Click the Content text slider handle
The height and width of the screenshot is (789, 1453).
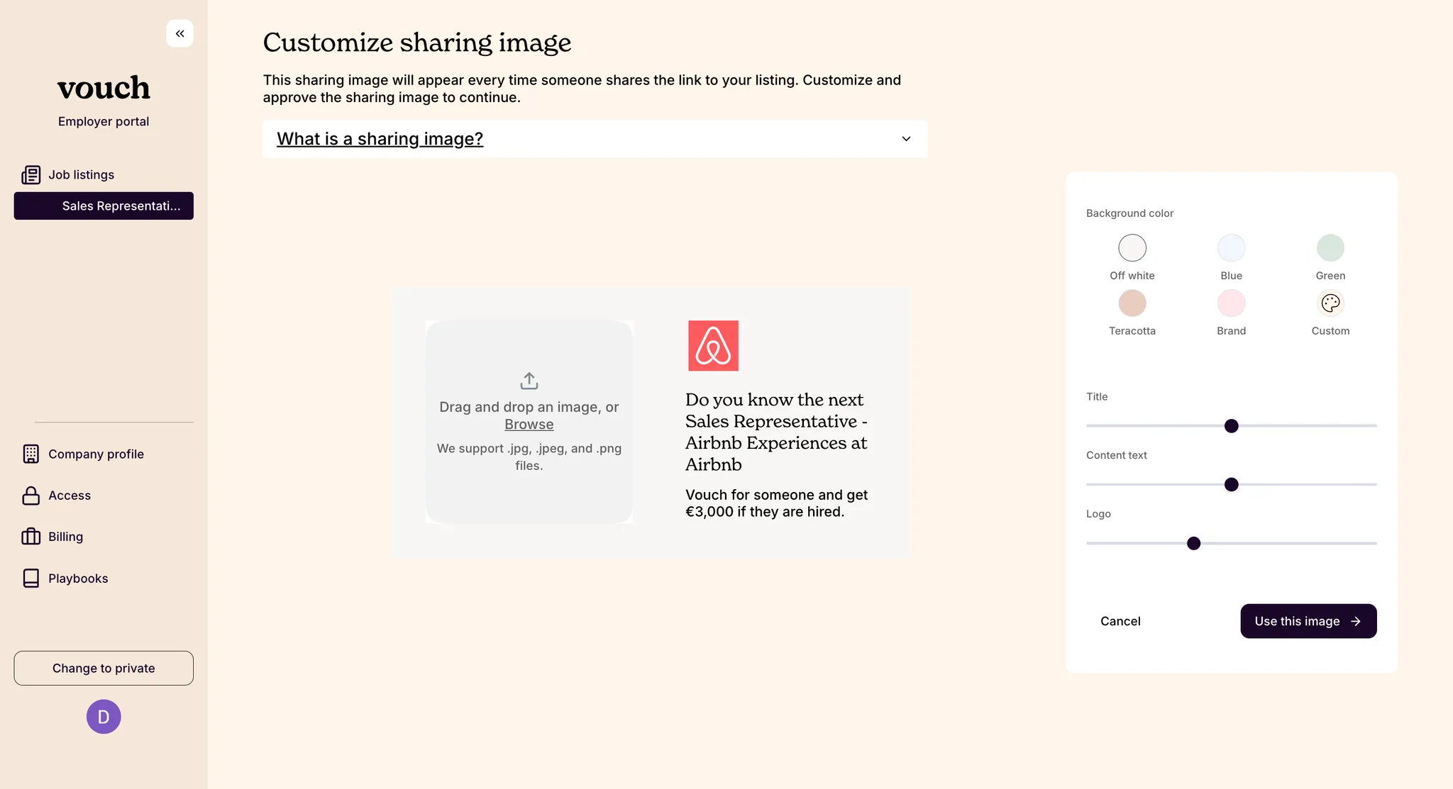pos(1231,485)
